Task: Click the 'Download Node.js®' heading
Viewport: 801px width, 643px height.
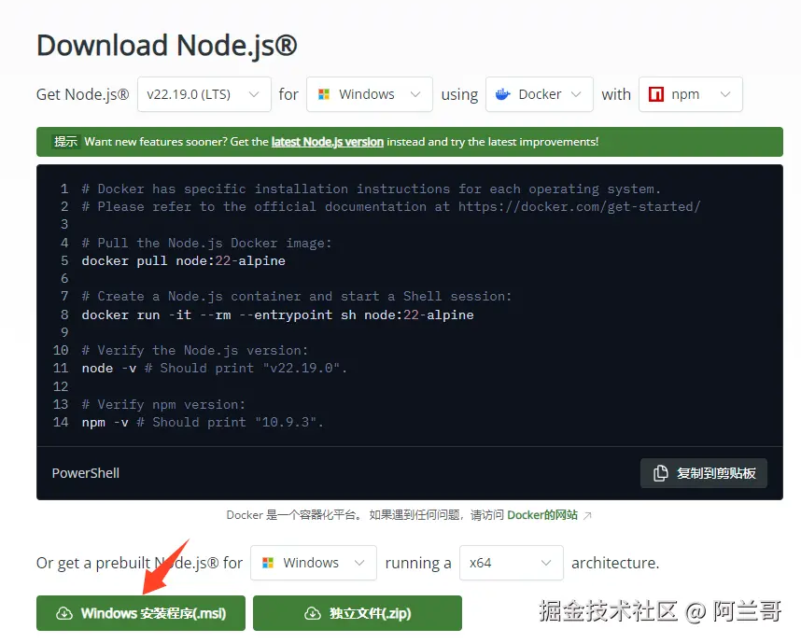Action: [166, 46]
